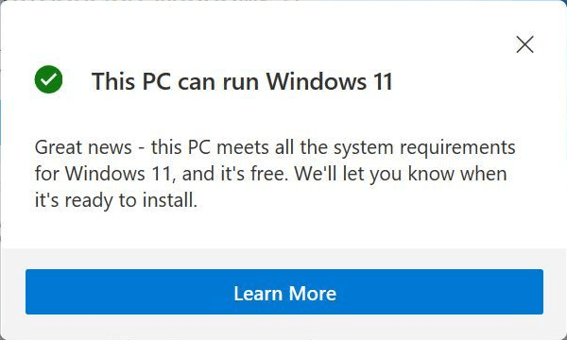
Task: Click the Learn More button
Action: click(x=284, y=292)
